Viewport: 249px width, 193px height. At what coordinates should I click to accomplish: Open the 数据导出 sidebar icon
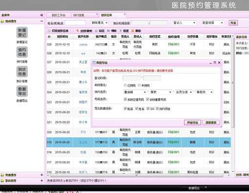pyautogui.click(x=22, y=91)
